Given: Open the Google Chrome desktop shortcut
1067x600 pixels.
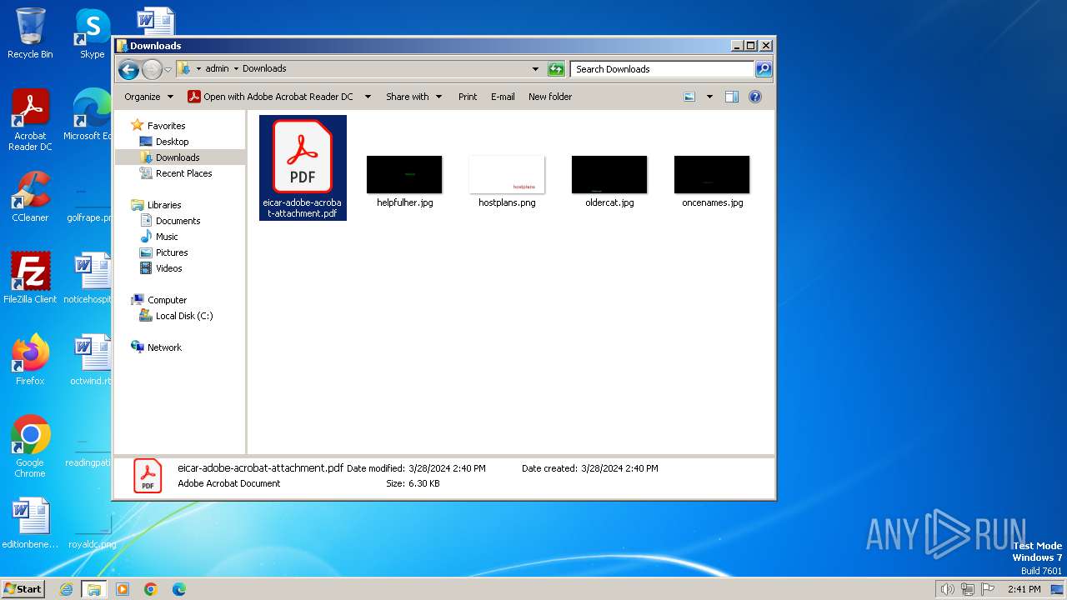Looking at the screenshot, I should coord(30,447).
